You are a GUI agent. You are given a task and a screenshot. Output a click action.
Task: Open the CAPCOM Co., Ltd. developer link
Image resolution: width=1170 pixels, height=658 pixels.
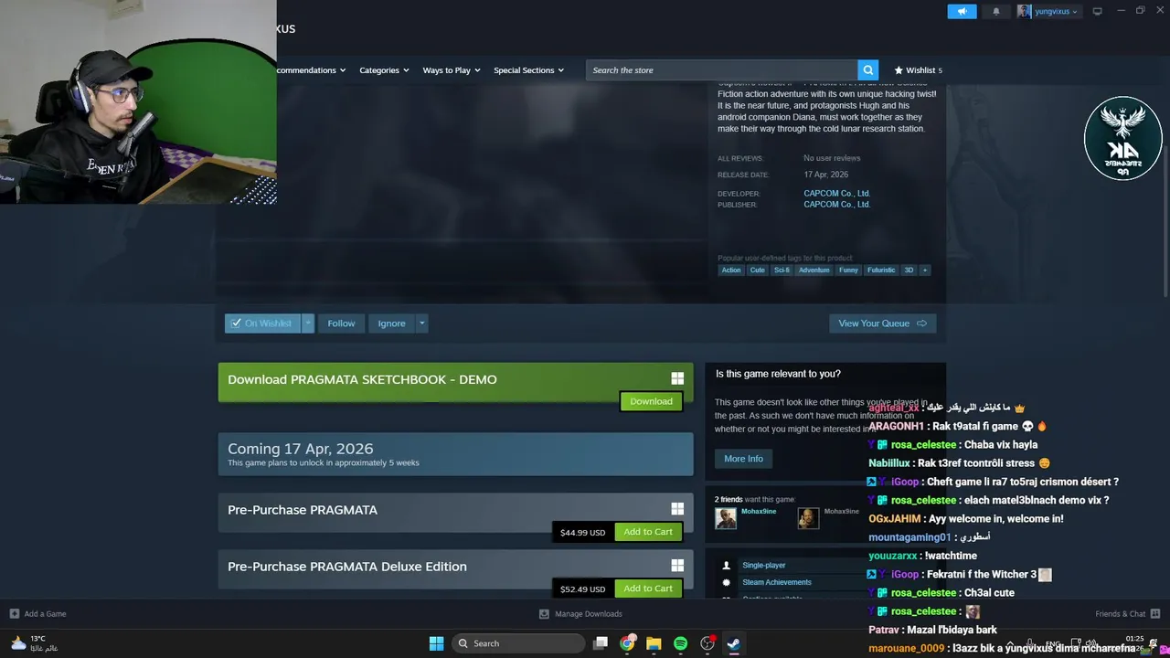tap(836, 193)
